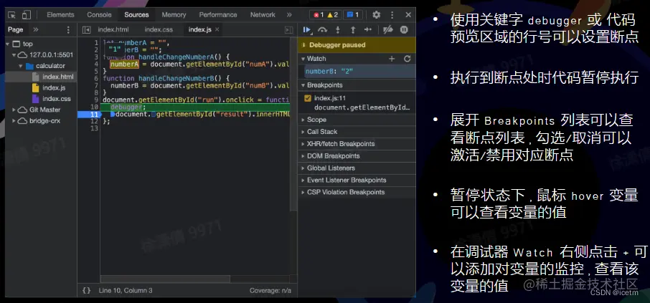Open index.html in file tree
The width and height of the screenshot is (650, 303).
click(57, 77)
